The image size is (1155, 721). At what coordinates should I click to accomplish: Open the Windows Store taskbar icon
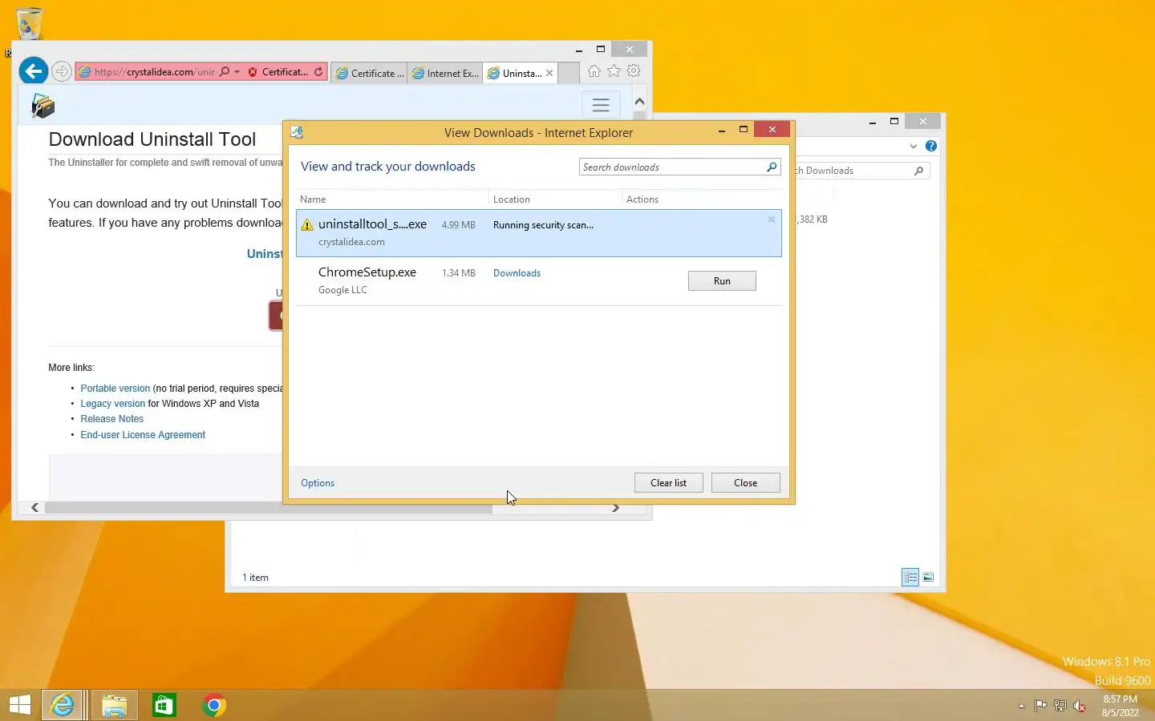(x=164, y=705)
